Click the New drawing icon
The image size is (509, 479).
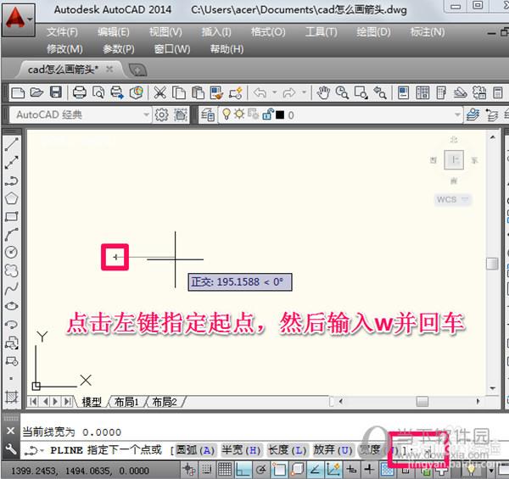(x=18, y=92)
